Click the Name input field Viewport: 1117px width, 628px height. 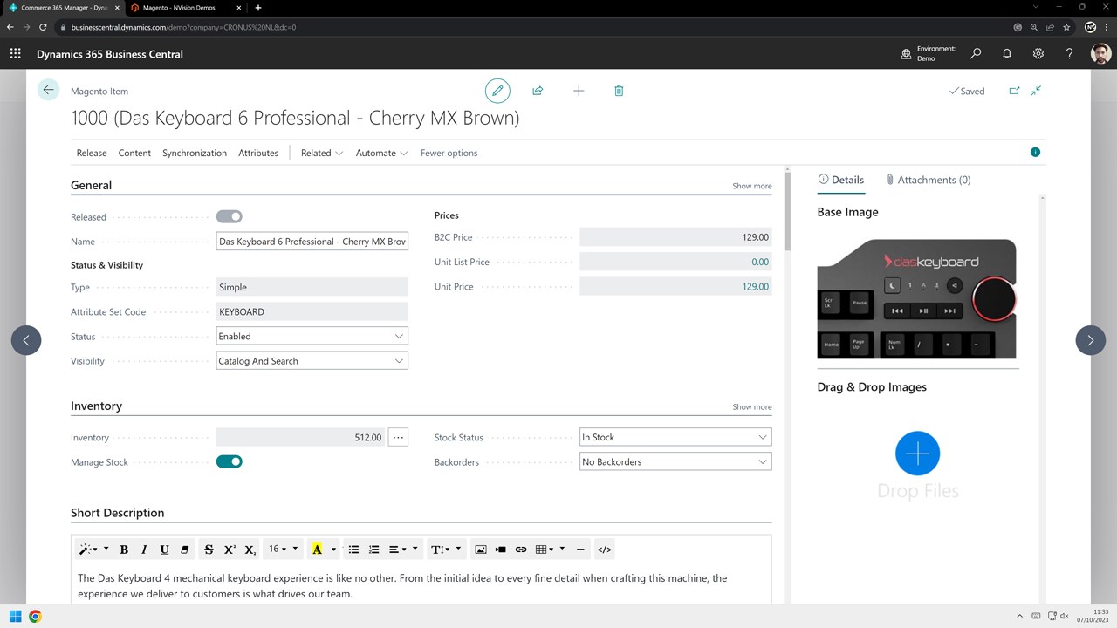coord(312,242)
